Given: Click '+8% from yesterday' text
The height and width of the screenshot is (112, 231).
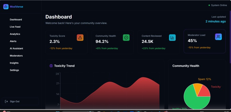Looking at the screenshot, I should click(107, 48).
